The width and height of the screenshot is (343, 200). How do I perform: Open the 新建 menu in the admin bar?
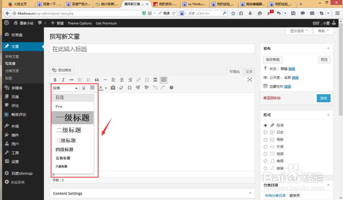[x=58, y=23]
